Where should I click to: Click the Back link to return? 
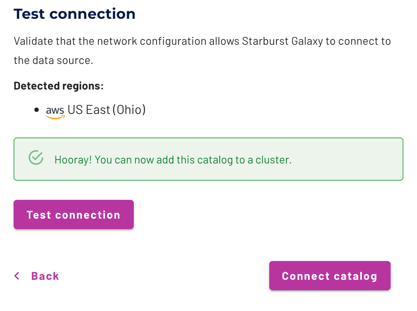pyautogui.click(x=44, y=276)
